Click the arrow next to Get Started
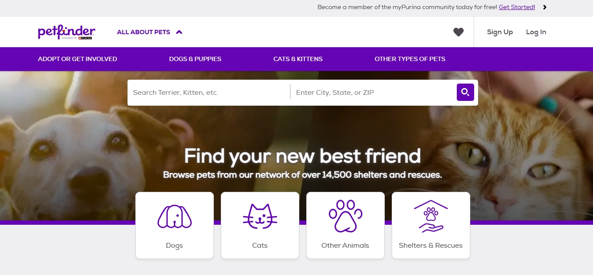593x275 pixels. pyautogui.click(x=545, y=7)
